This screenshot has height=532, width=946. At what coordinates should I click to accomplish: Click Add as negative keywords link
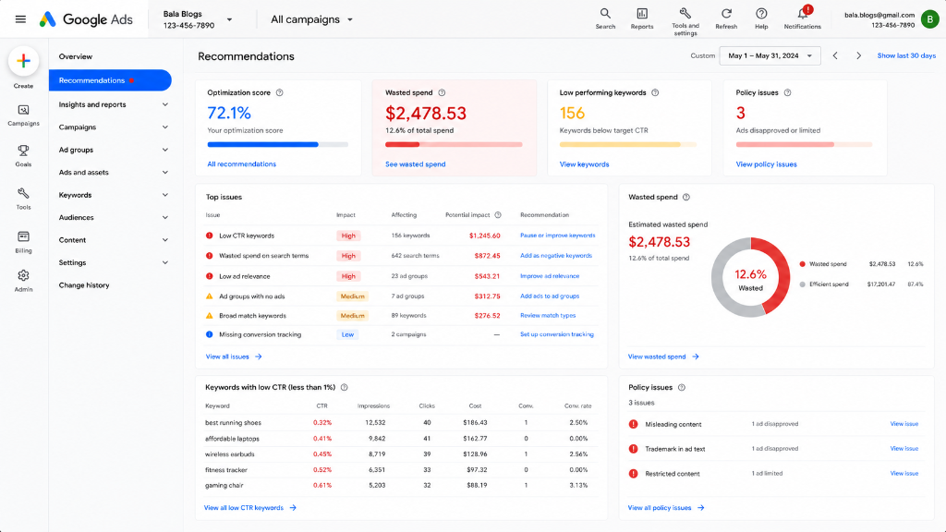coord(555,256)
